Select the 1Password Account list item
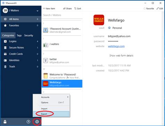The width and height of the screenshot is (165, 126). click(62, 30)
